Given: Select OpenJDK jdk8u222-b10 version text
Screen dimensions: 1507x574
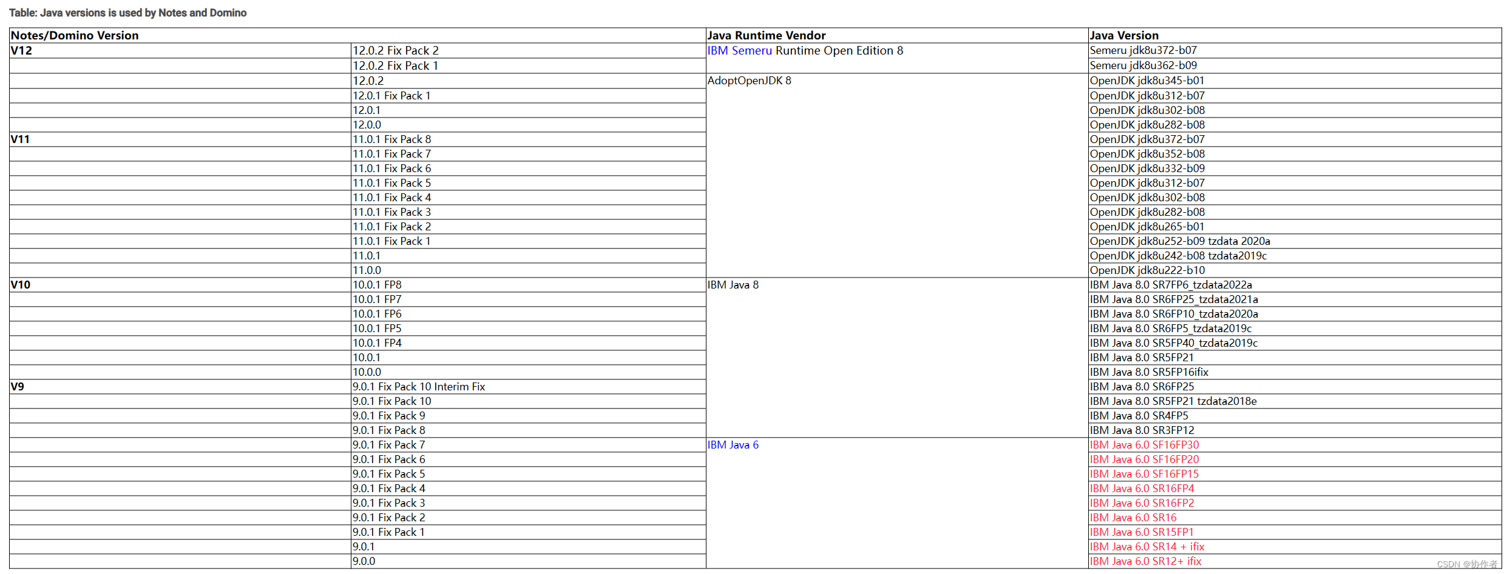Looking at the screenshot, I should click(1147, 270).
